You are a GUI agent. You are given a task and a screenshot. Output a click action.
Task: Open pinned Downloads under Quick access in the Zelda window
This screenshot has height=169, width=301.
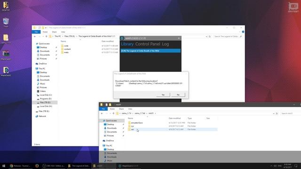coord(45,51)
